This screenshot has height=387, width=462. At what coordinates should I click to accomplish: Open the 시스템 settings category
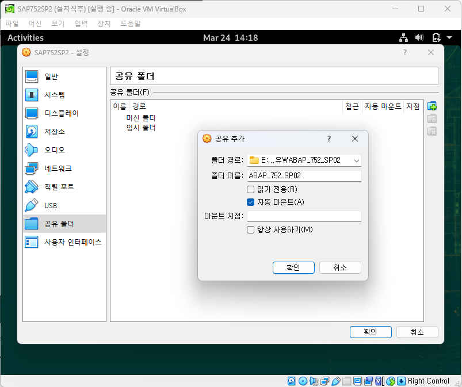(x=64, y=95)
